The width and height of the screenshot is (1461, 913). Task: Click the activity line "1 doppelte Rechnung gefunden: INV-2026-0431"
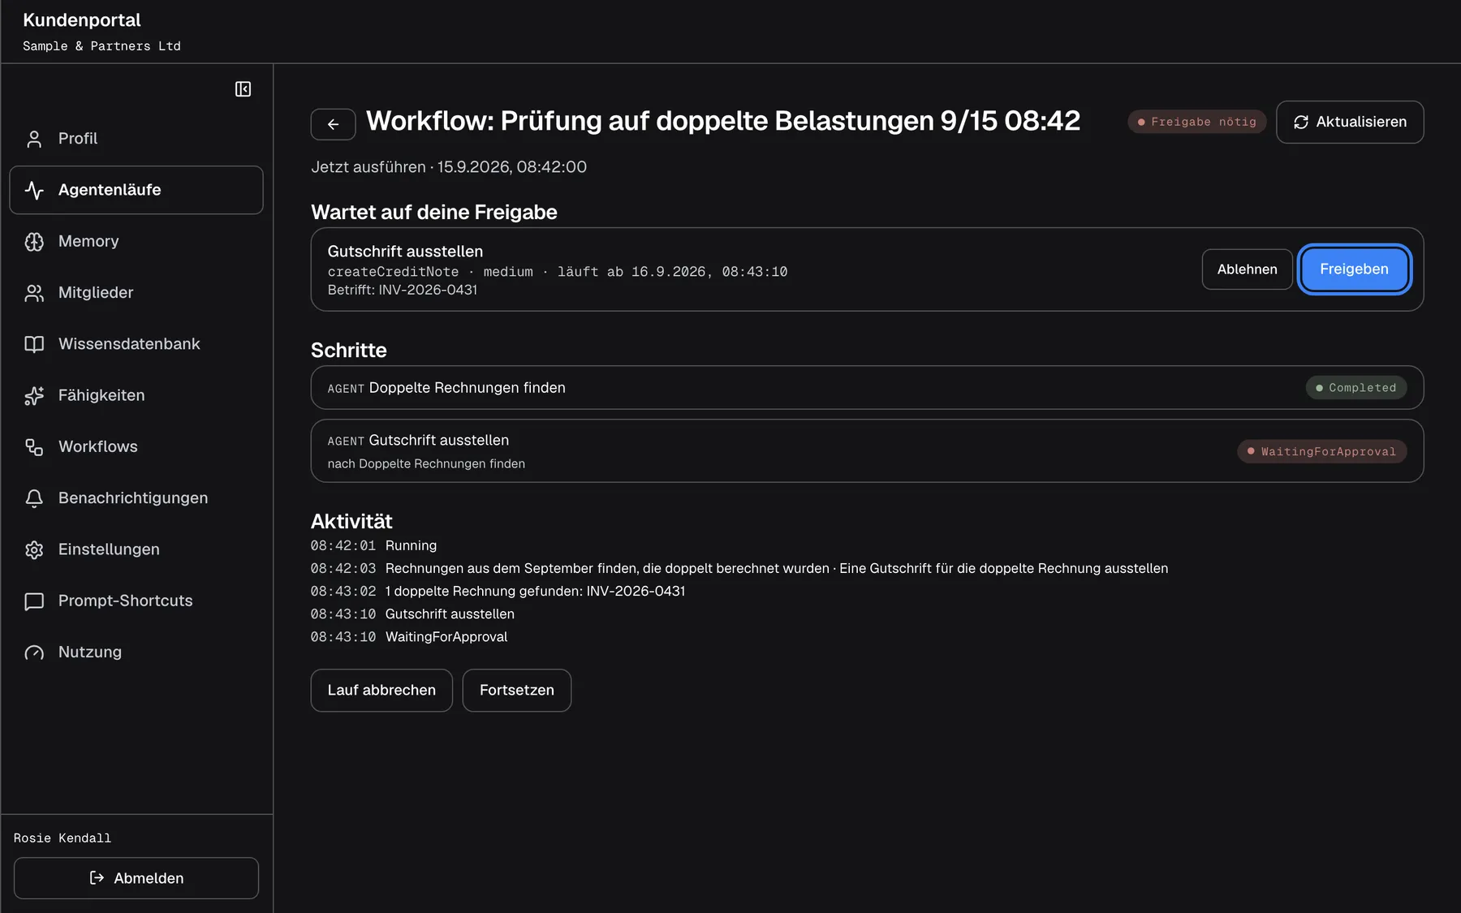point(536,592)
